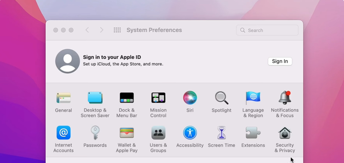
Task: Zoom the System Preferences window
Action: click(x=71, y=30)
